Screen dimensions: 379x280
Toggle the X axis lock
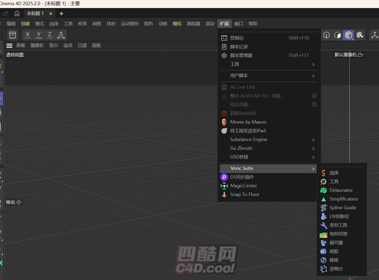[x=27, y=35]
